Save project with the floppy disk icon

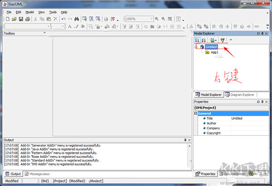21,19
